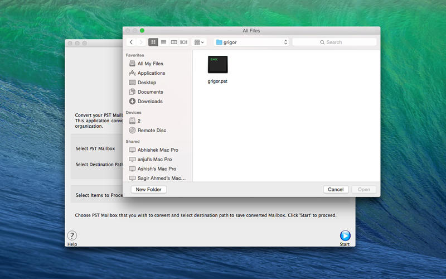Open the item arrangement dropdown

(x=199, y=42)
